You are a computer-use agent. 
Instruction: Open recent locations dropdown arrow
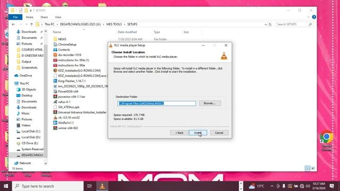[26, 24]
